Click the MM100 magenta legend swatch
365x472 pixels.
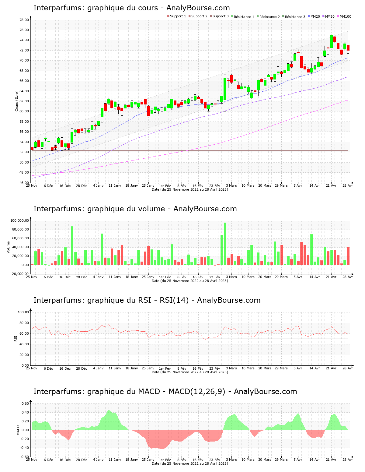[338, 16]
